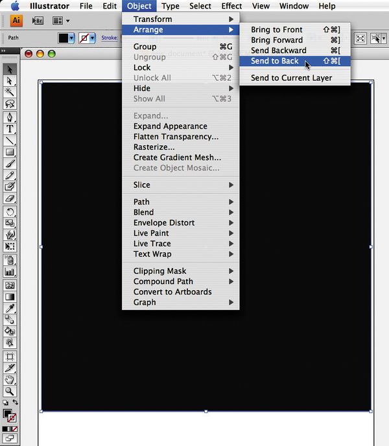
Task: Open the fill color dropdown arrow
Action: point(73,38)
